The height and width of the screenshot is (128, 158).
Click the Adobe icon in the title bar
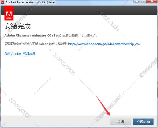pyautogui.click(x=2, y=2)
